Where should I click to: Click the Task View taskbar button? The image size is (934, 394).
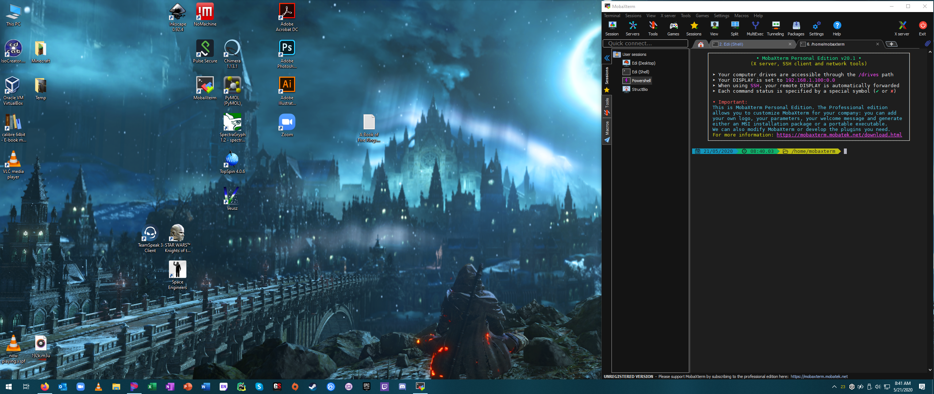pos(26,387)
